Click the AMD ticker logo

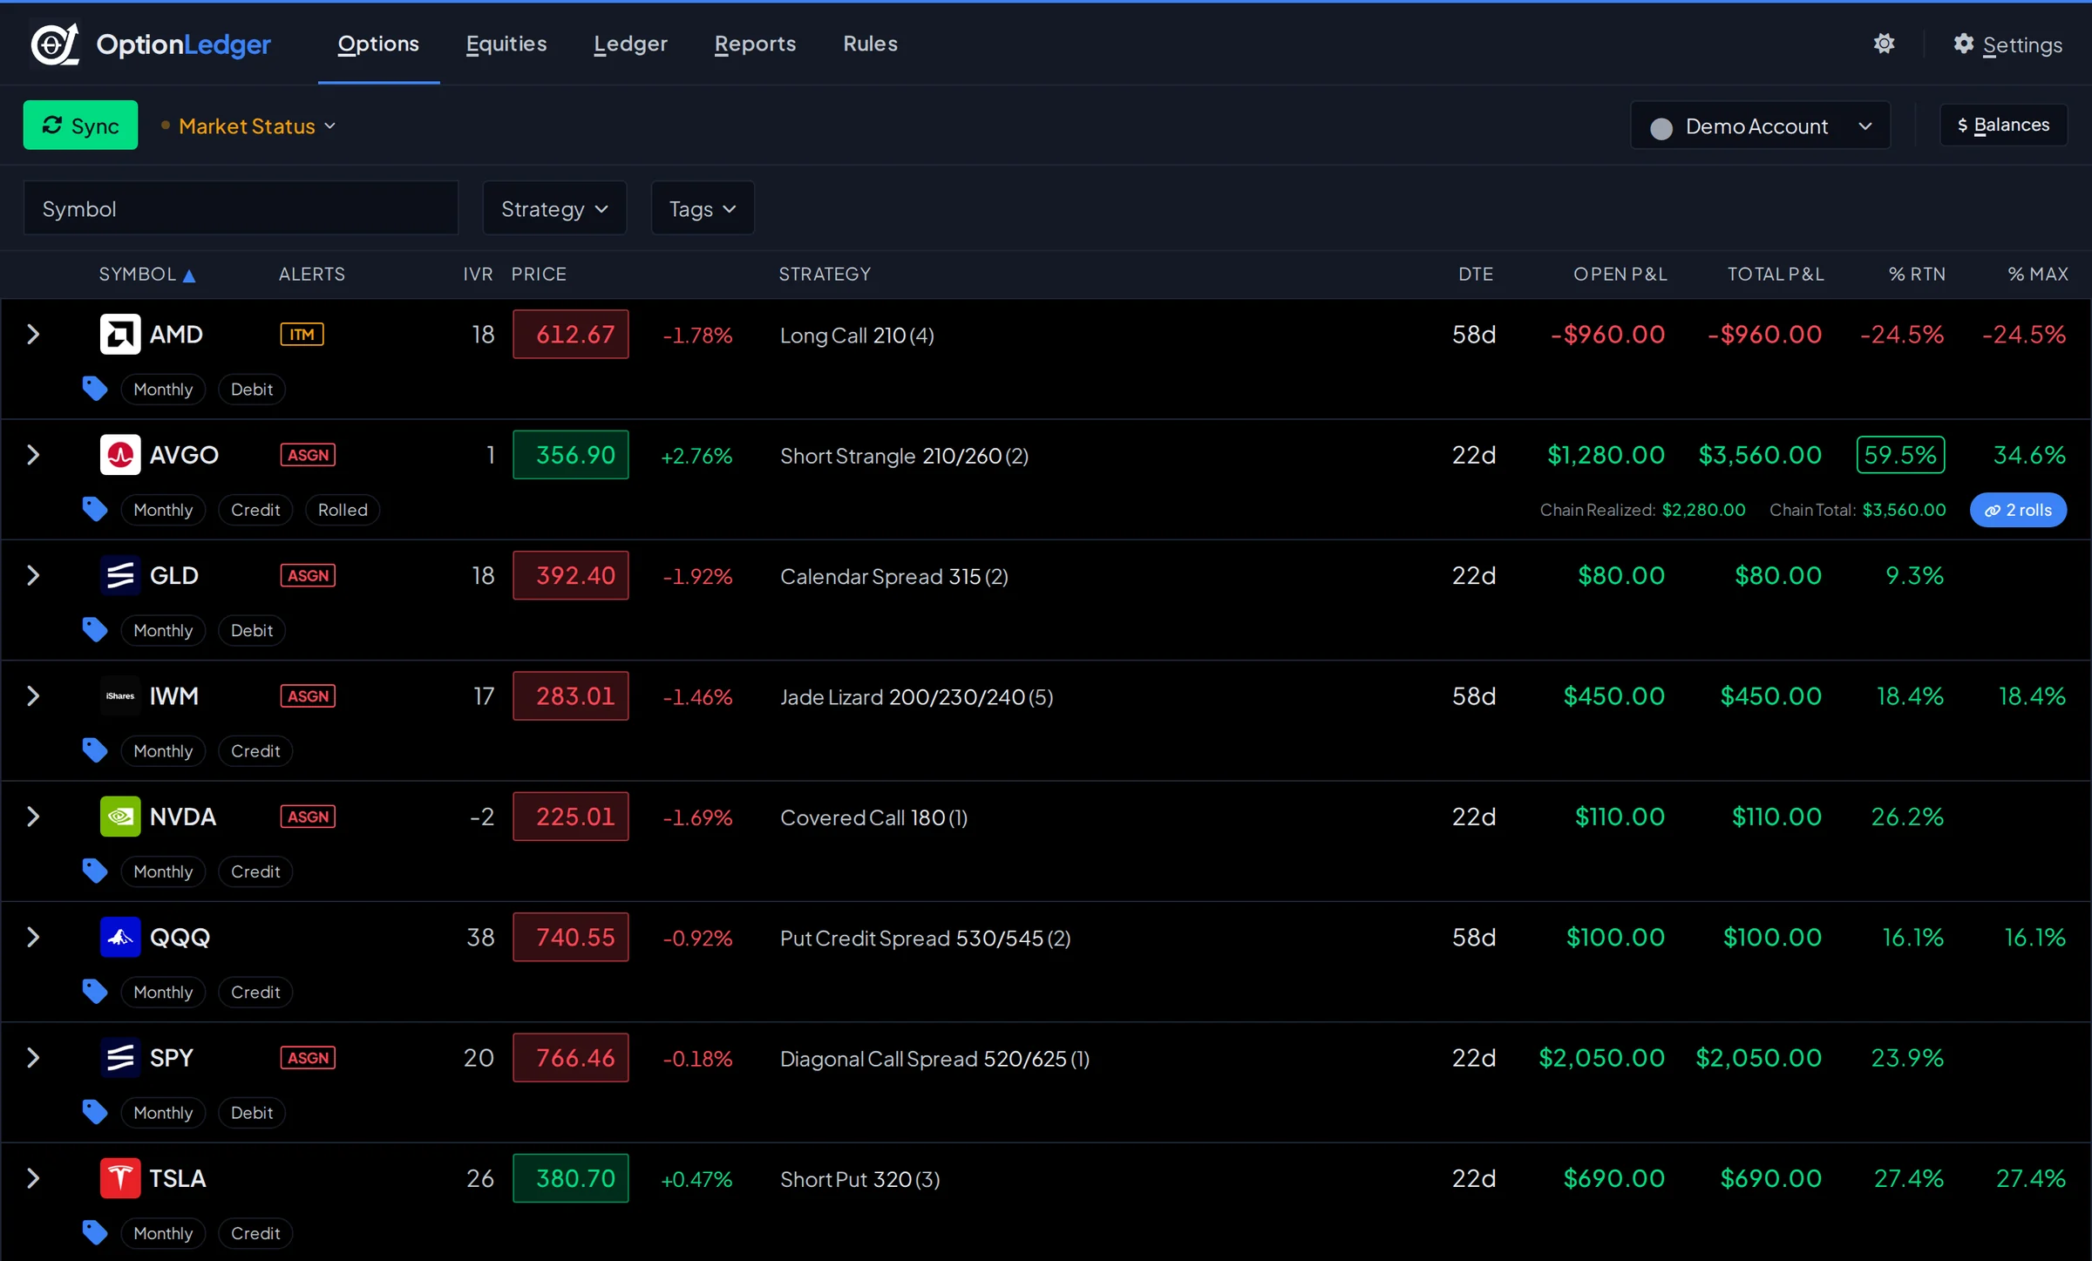120,335
